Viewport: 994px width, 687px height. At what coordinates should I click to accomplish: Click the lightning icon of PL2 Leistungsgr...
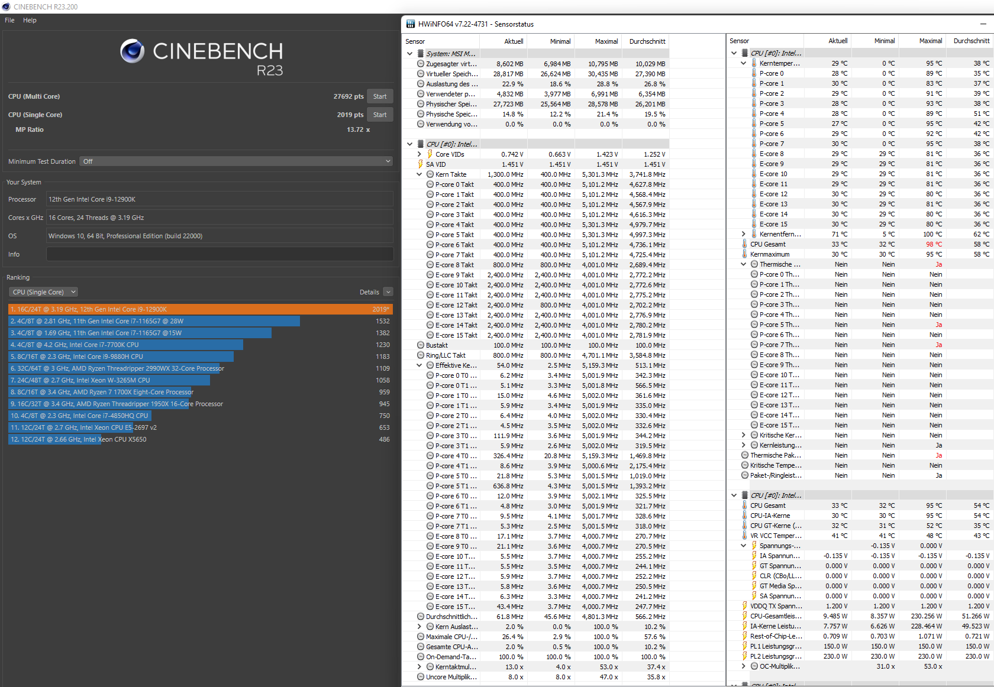tap(745, 656)
